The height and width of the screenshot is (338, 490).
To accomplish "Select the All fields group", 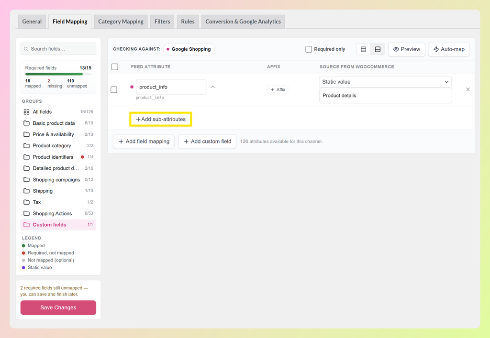I will click(58, 112).
